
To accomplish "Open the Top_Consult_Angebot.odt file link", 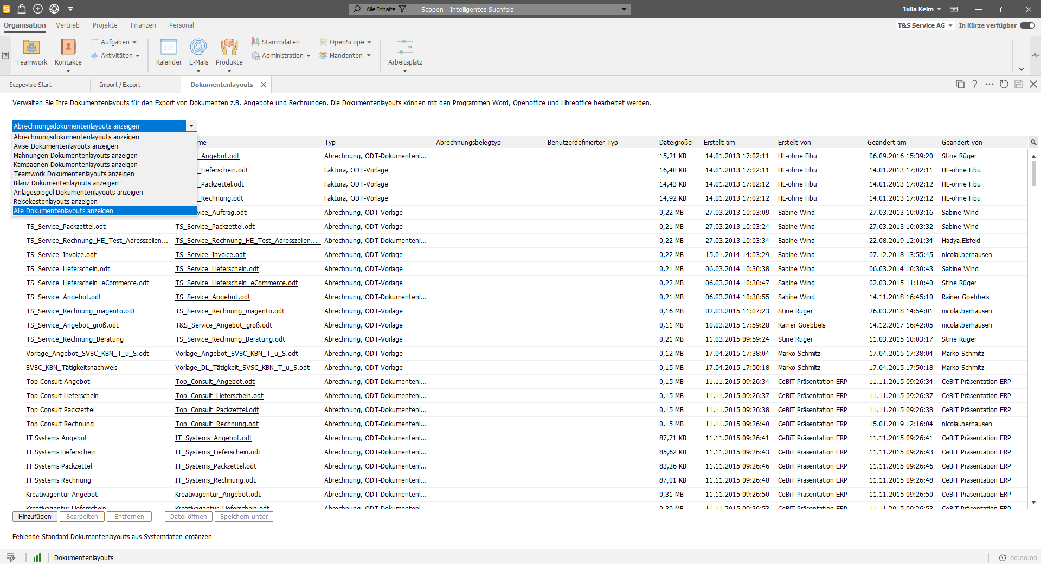I will pyautogui.click(x=215, y=382).
